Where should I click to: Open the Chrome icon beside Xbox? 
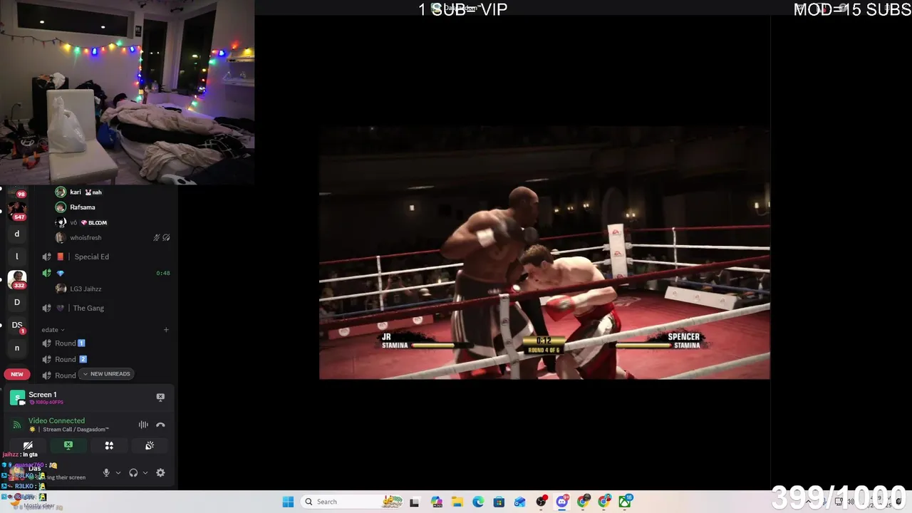(604, 502)
